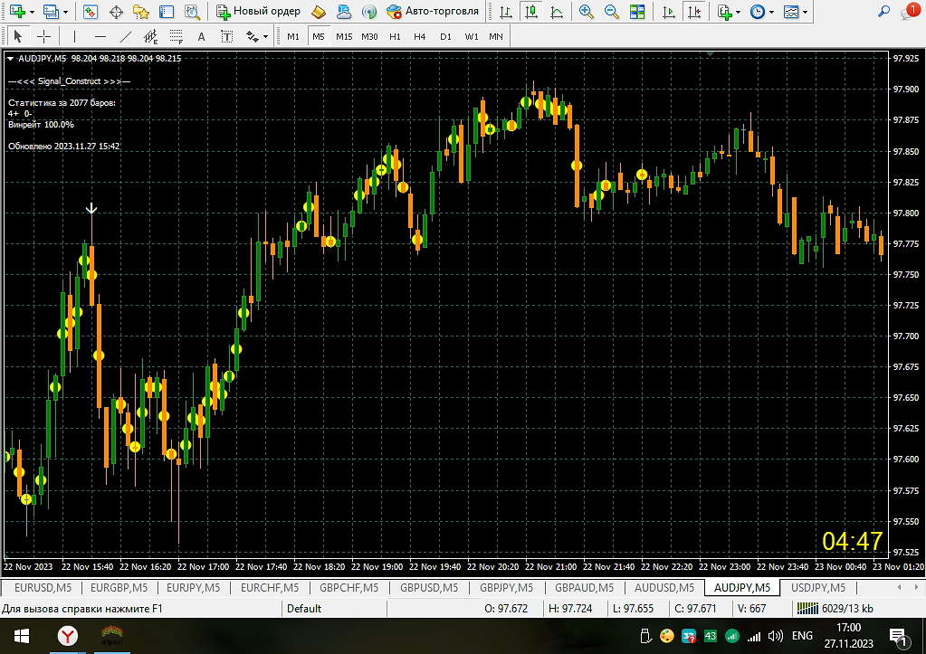
Task: Switch to the GBPJPY,M5 chart tab
Action: coord(507,588)
